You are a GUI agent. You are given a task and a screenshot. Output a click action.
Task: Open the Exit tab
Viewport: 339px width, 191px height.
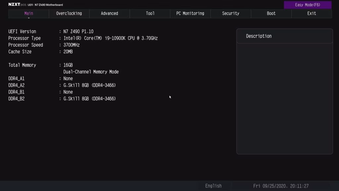tap(312, 13)
